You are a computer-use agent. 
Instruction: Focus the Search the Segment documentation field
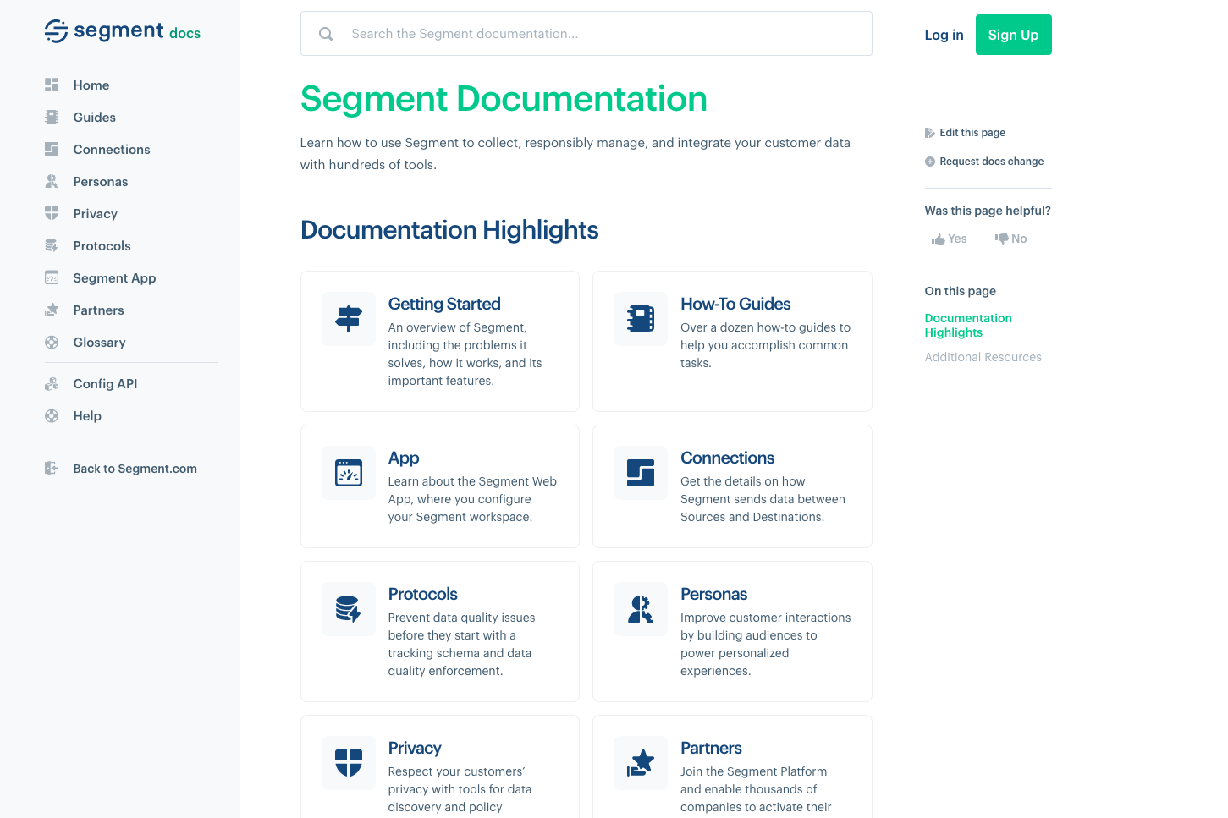586,34
